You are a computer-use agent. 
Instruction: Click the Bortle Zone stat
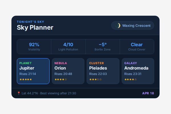(x=103, y=46)
